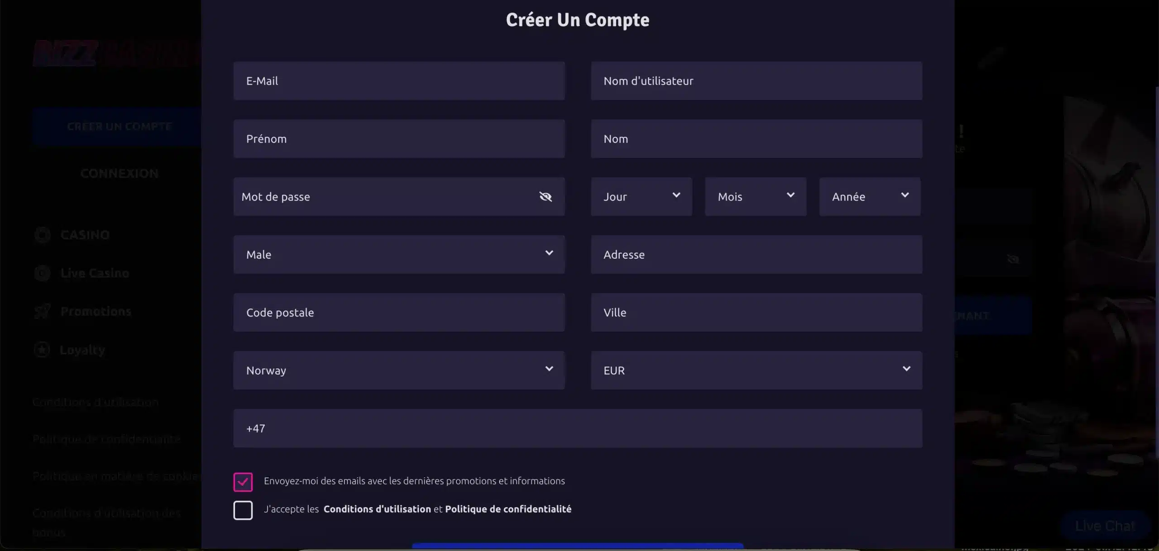Click the Ville input field
Screen dimensions: 1159x551
click(757, 313)
